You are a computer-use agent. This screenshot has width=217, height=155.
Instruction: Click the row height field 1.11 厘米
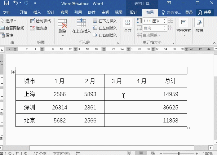153,21
